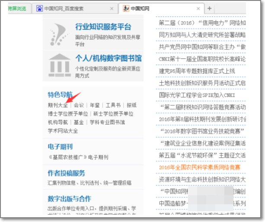265x222 pixels.
Task: Open 工具书 navigation link
Action: tap(113, 105)
